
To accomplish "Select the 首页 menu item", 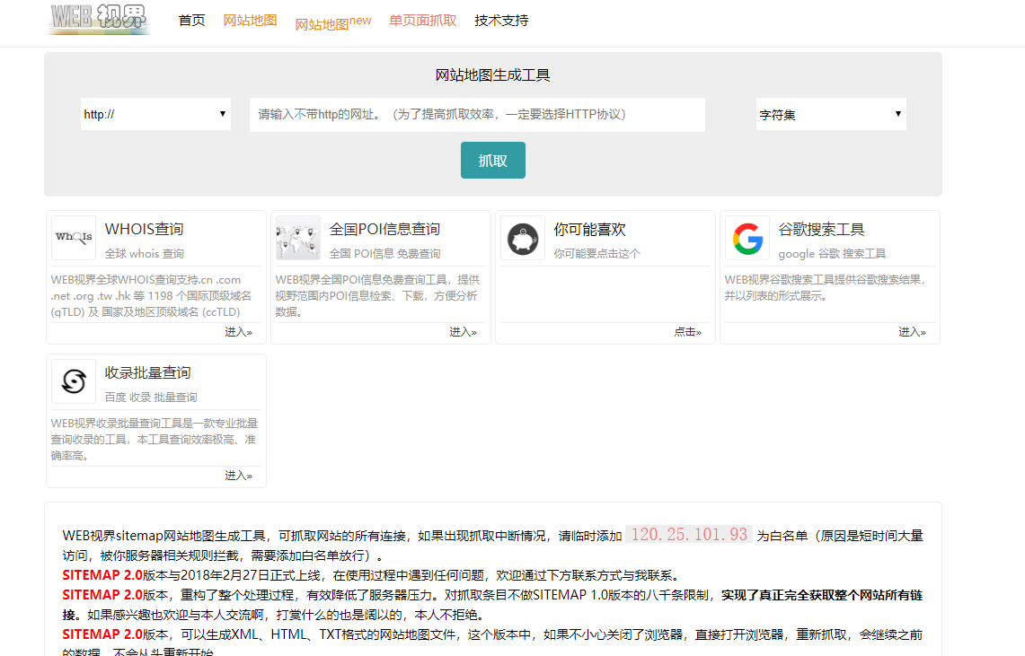I will click(x=191, y=20).
